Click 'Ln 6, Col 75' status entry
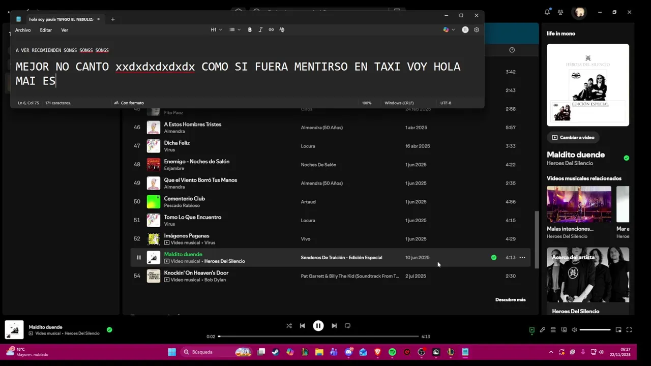 tap(28, 103)
